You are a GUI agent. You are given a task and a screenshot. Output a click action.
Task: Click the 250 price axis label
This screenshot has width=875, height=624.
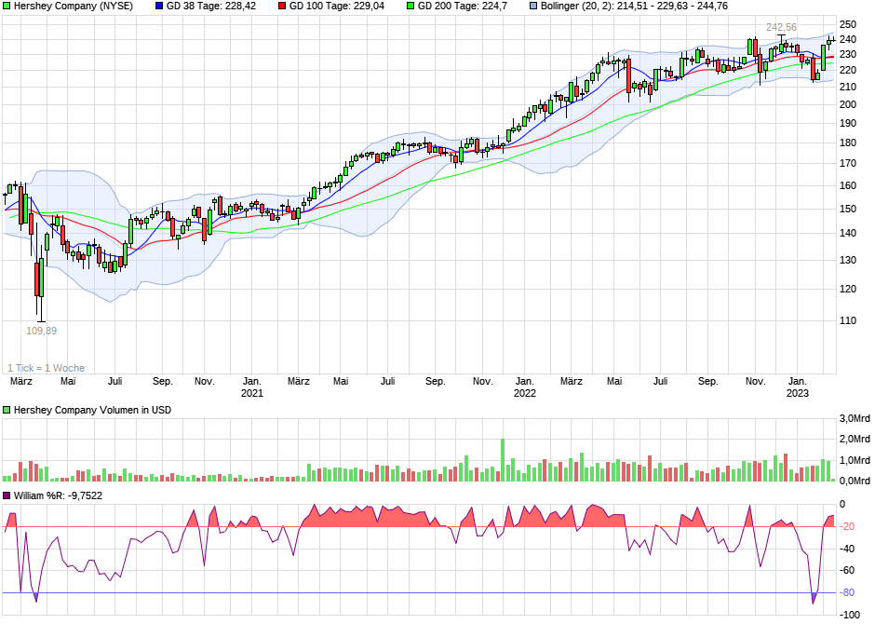point(848,24)
